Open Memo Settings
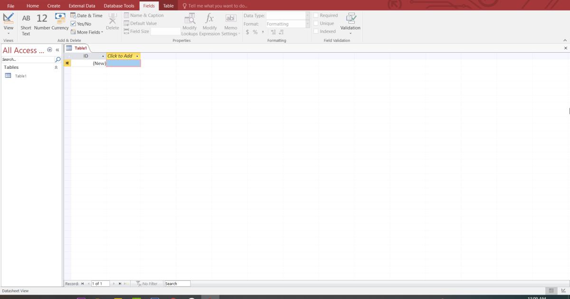 (230, 23)
